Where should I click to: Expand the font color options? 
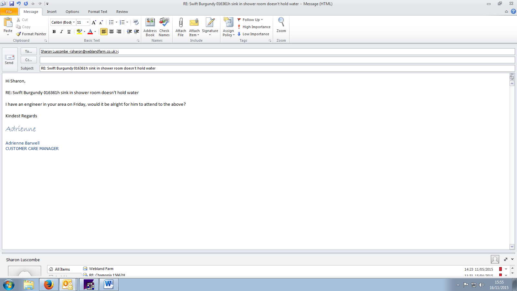pyautogui.click(x=95, y=31)
